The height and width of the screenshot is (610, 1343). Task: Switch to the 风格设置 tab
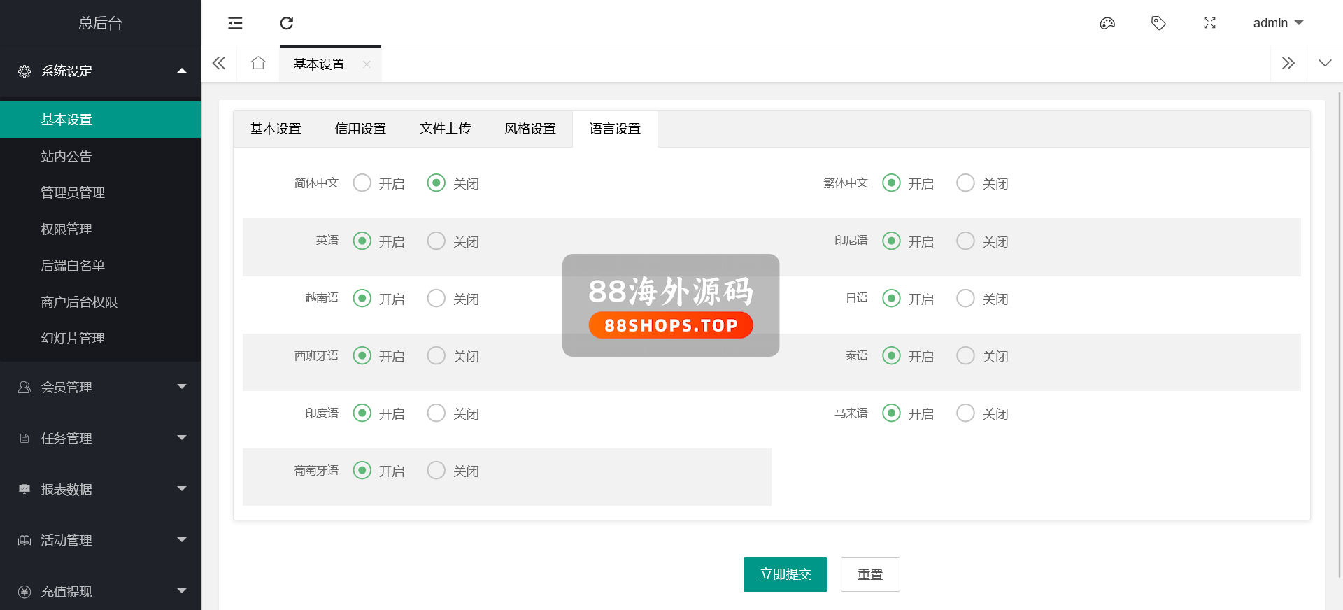530,129
